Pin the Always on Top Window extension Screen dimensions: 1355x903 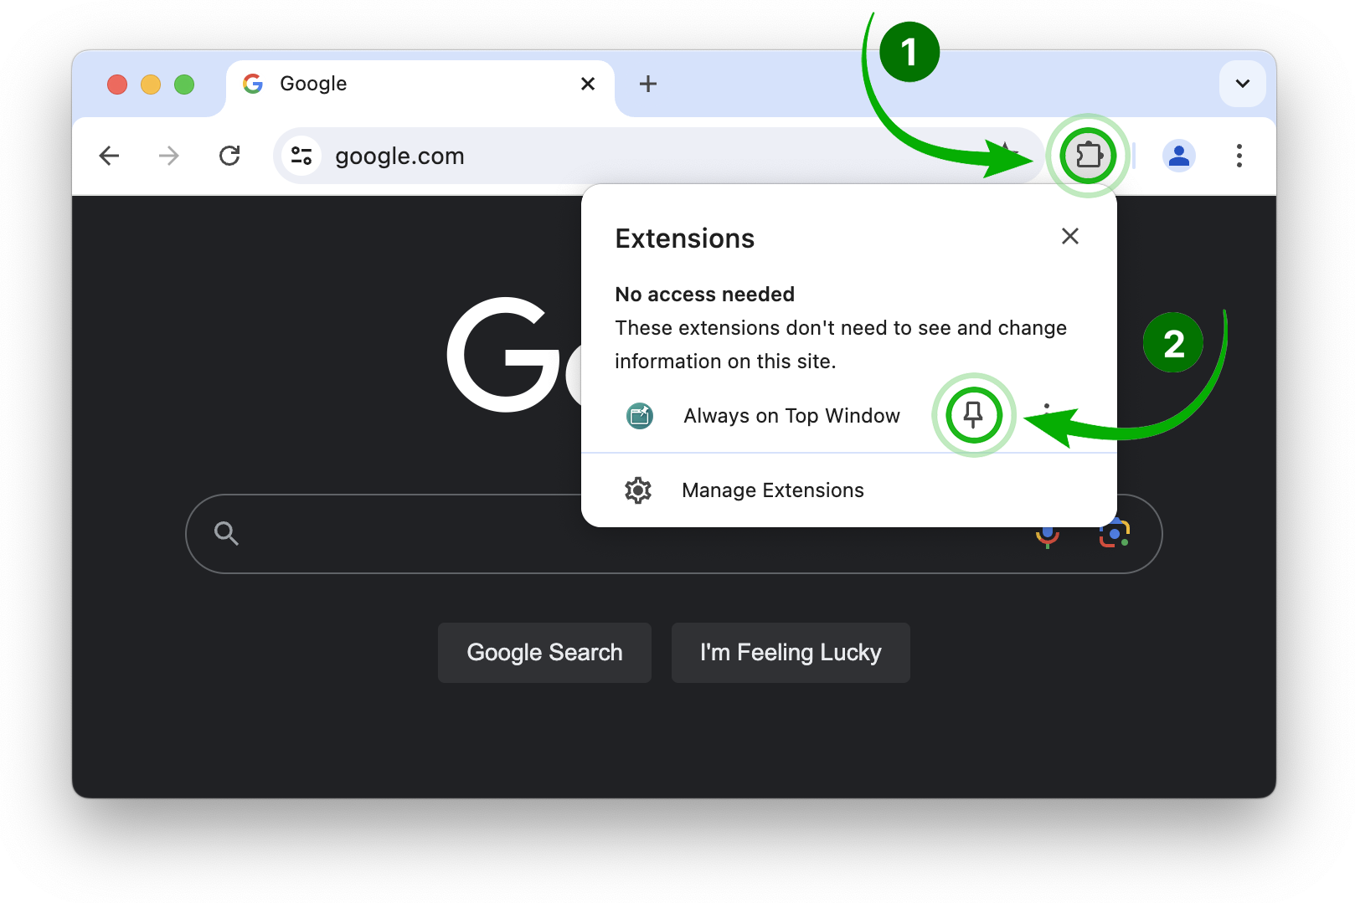(973, 415)
